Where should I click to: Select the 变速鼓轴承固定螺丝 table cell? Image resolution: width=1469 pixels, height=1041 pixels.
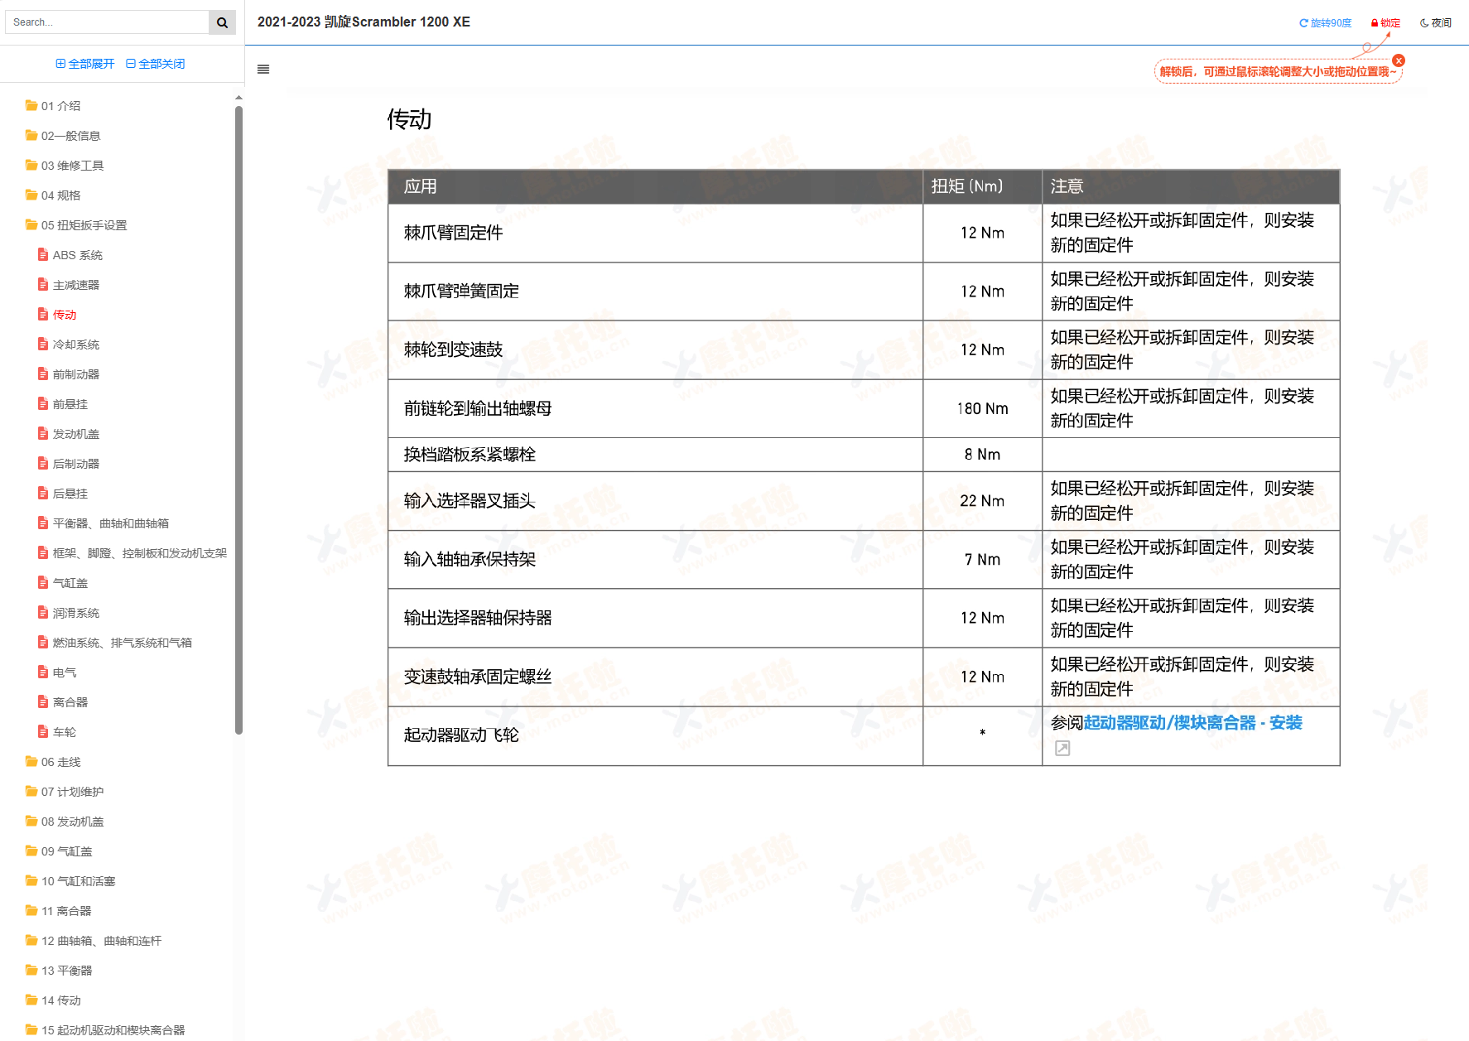pos(655,677)
